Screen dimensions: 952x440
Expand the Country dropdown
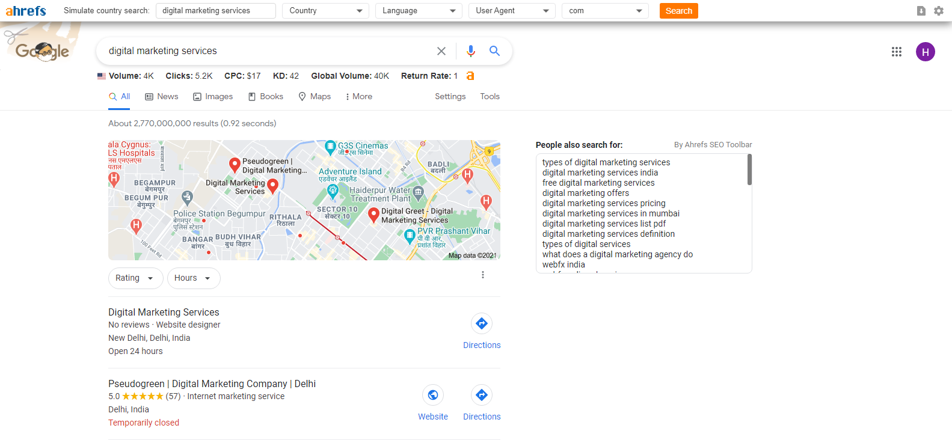pyautogui.click(x=325, y=11)
